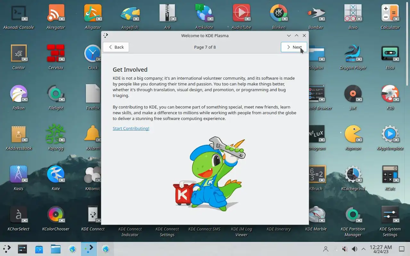Open the clock showing 12:27 AM
This screenshot has width=410, height=256.
(381, 249)
